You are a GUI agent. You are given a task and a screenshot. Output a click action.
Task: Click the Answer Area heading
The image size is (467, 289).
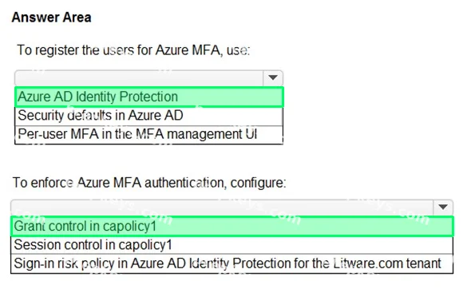[52, 18]
